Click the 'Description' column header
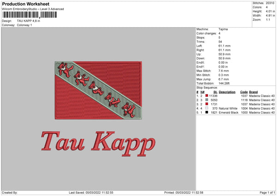The height and width of the screenshot is (196, 277). 227,92
